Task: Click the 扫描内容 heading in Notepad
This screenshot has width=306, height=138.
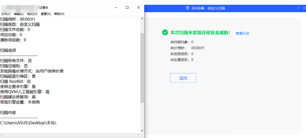Action: coord(8,112)
